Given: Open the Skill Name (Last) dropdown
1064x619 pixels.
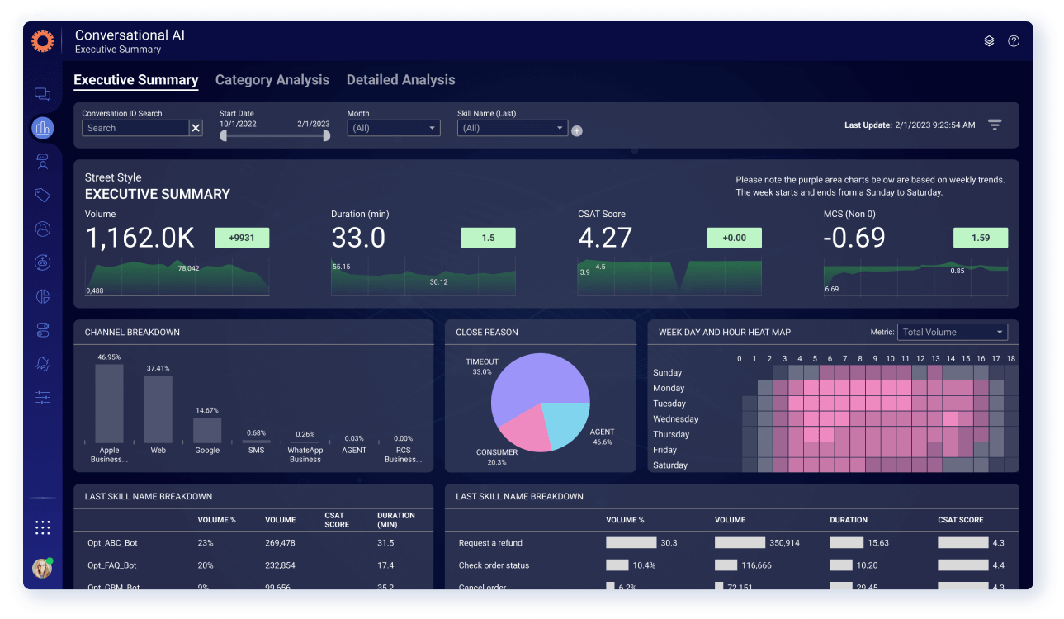Looking at the screenshot, I should pos(513,128).
